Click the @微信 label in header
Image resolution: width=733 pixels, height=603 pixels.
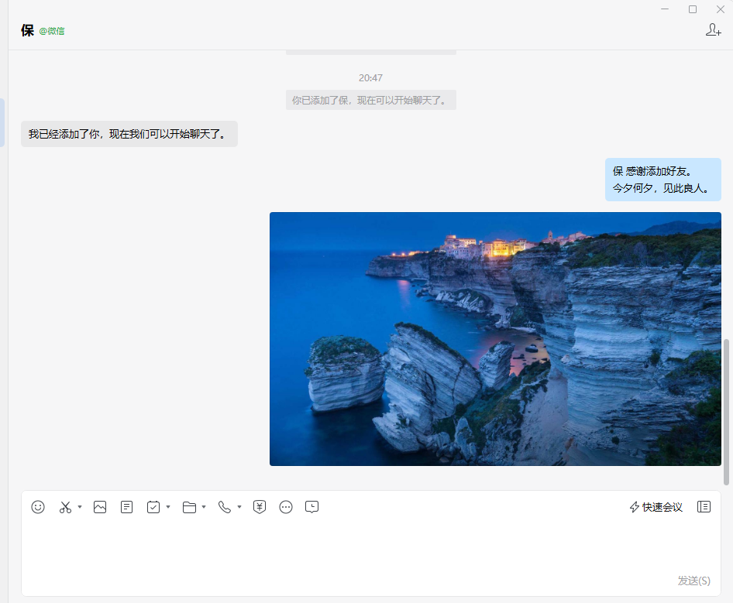coord(52,31)
